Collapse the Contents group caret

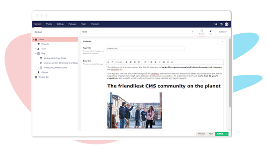coord(222,41)
